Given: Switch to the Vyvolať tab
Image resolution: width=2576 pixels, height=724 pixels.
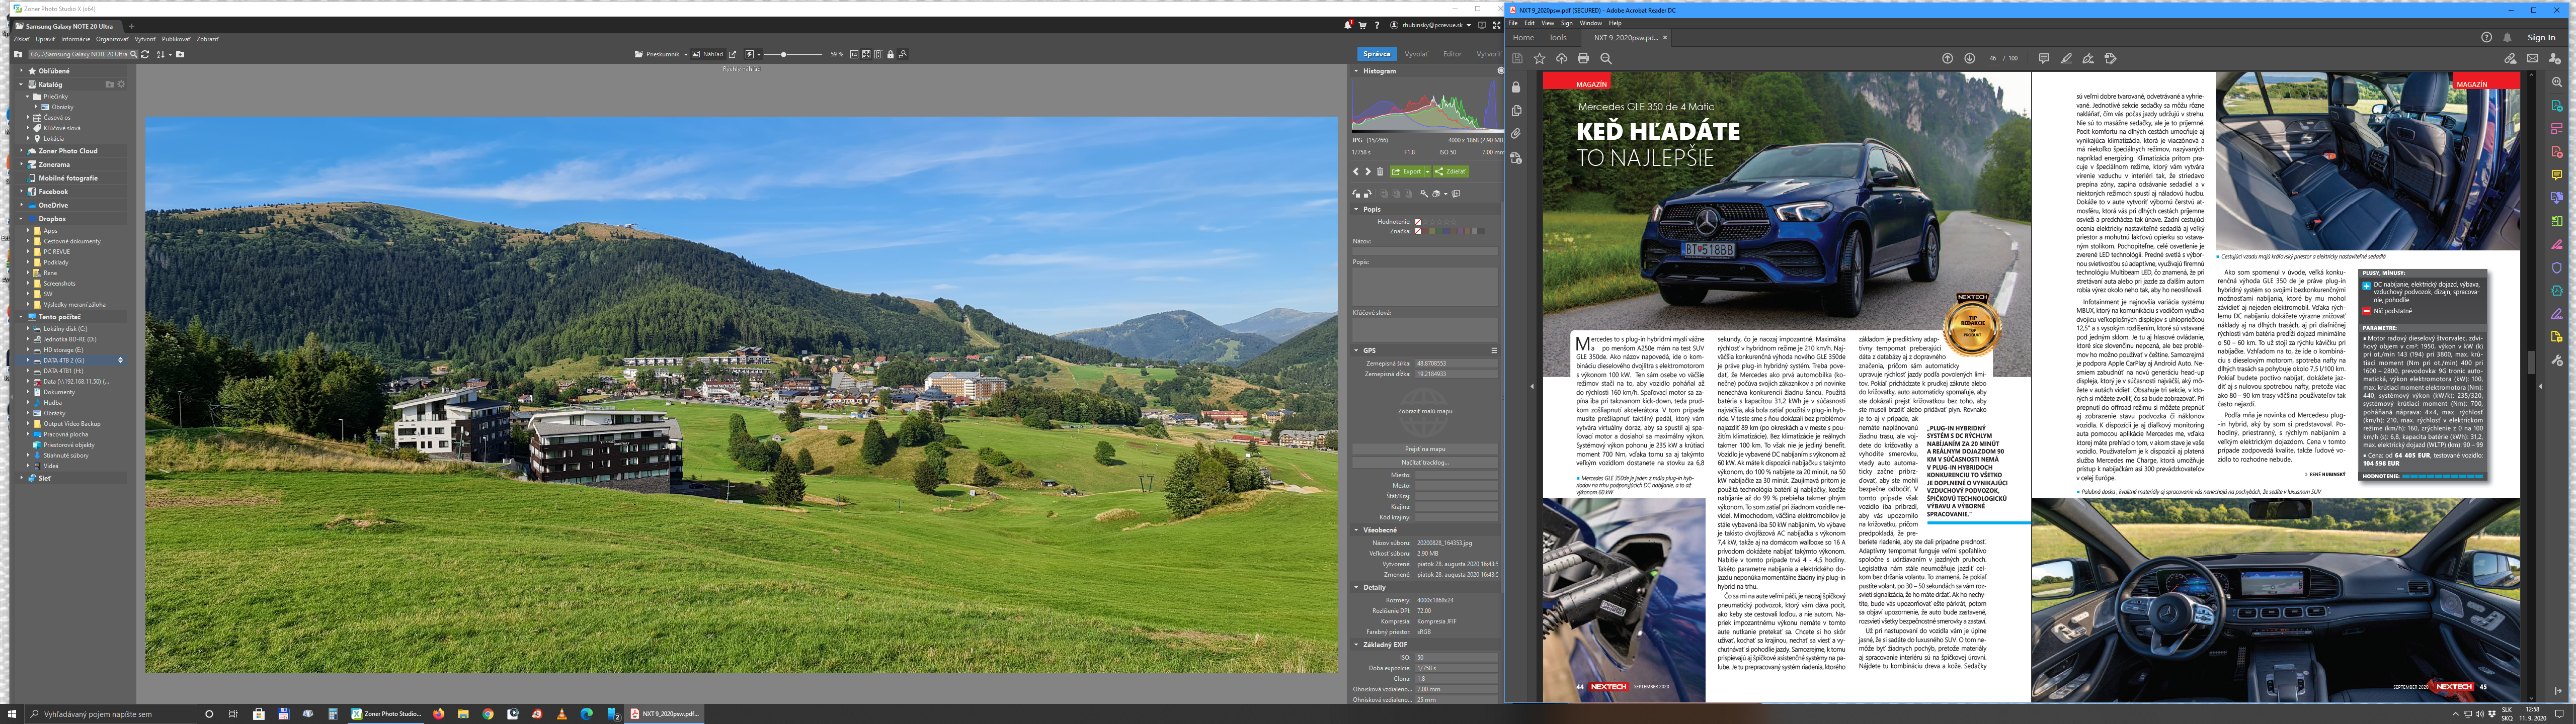Looking at the screenshot, I should tap(1416, 54).
